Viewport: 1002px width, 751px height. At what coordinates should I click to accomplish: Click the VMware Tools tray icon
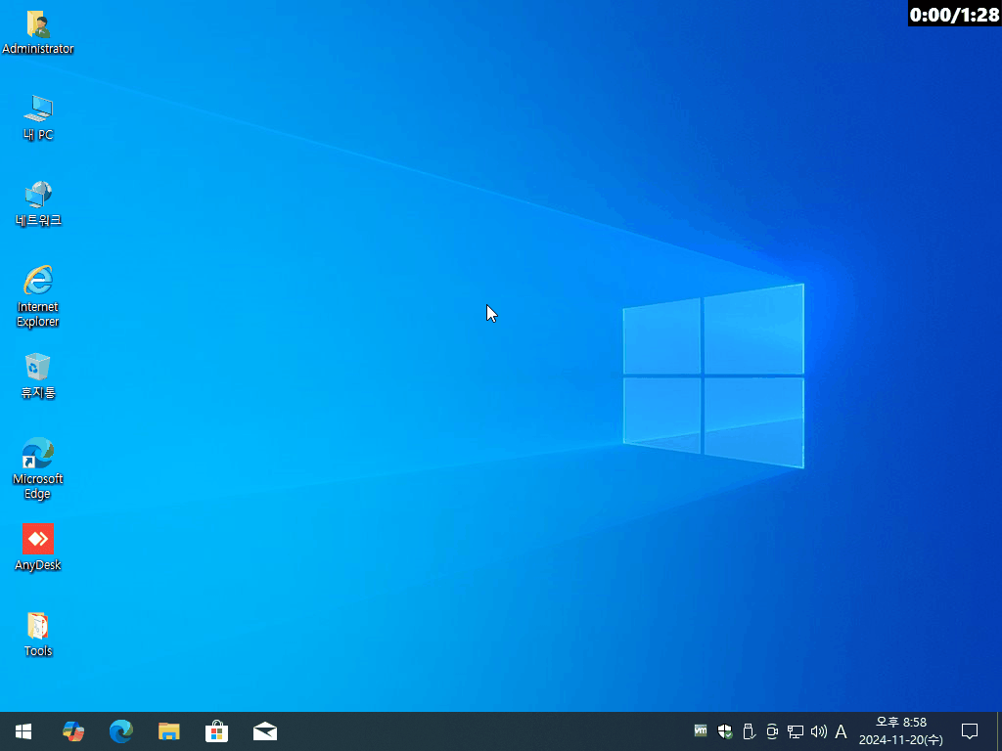tap(701, 730)
